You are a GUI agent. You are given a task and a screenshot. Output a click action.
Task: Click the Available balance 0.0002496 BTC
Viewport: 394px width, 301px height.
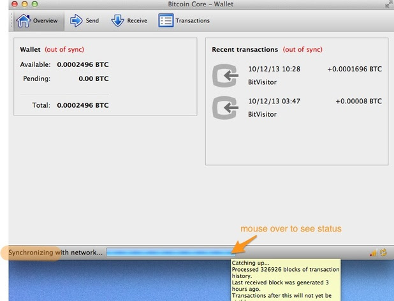(83, 64)
